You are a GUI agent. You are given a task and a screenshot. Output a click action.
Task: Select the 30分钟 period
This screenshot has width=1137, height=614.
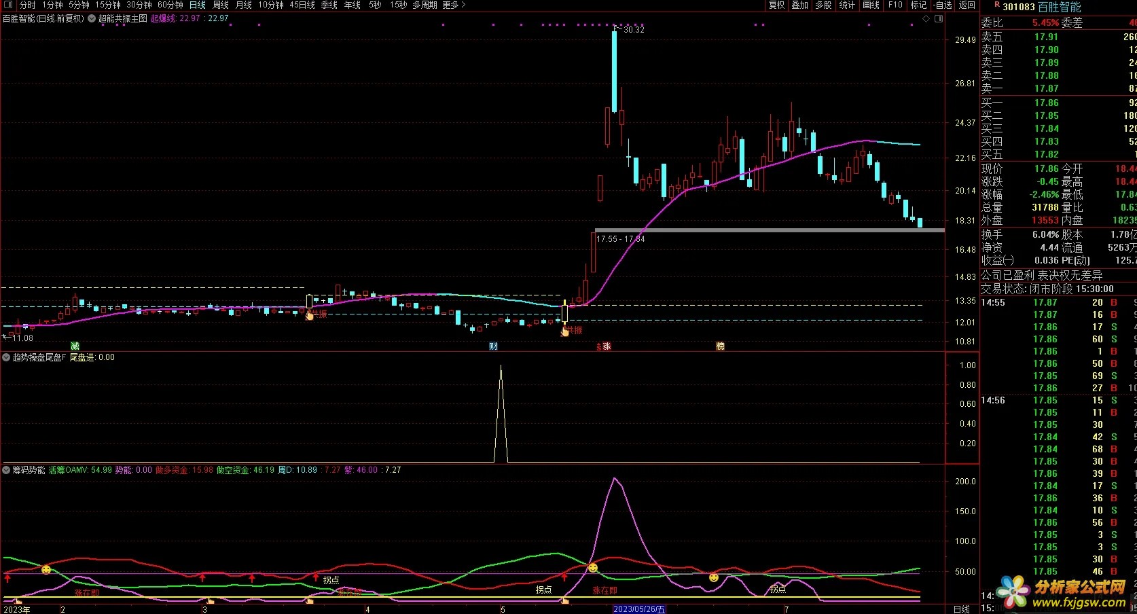click(139, 5)
